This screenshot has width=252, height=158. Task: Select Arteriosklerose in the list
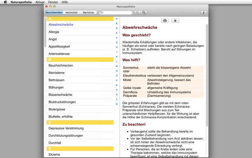click(80, 54)
